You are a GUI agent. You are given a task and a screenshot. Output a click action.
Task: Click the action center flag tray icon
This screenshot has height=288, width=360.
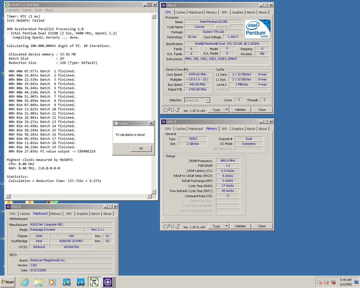tap(327, 282)
